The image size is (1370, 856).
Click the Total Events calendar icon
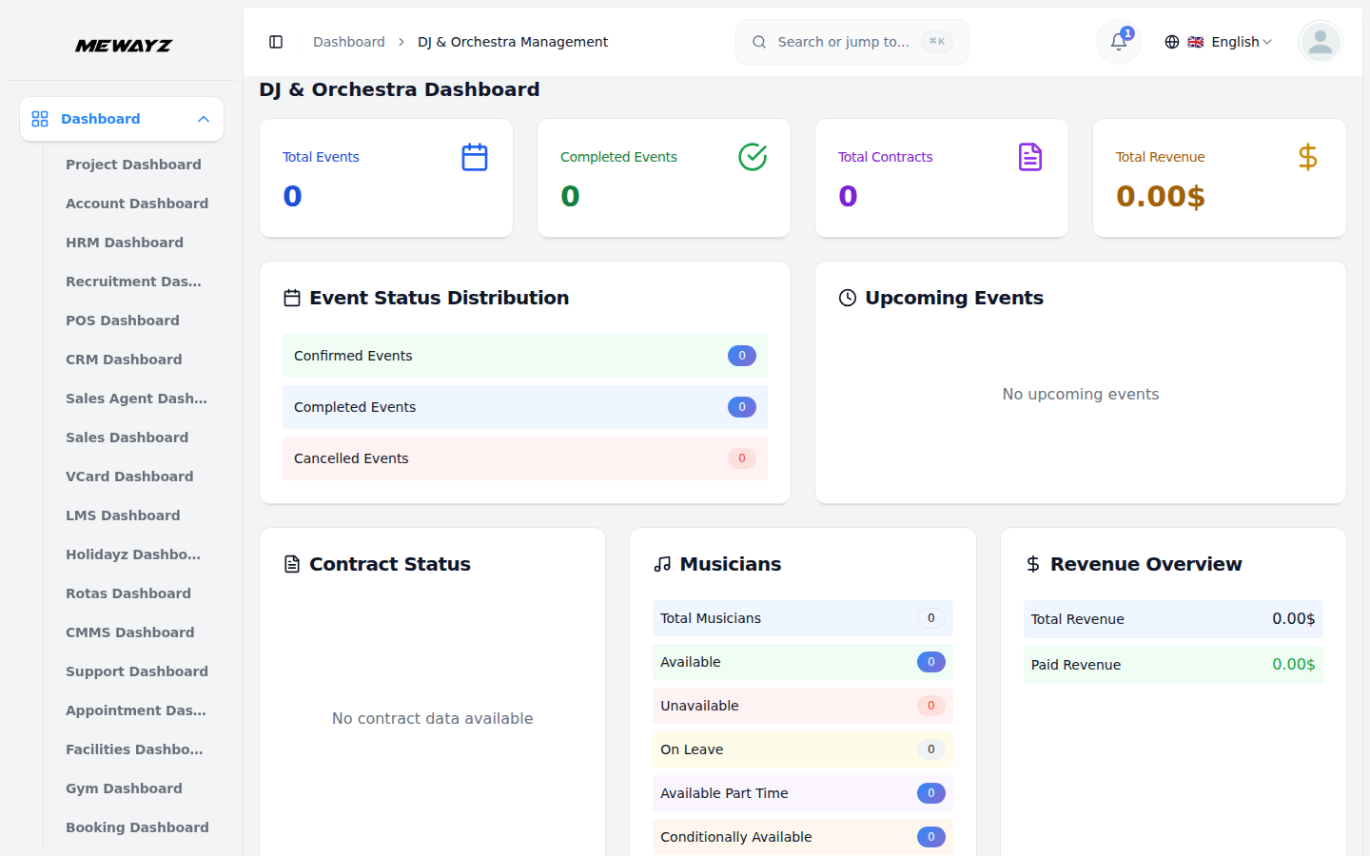[475, 157]
